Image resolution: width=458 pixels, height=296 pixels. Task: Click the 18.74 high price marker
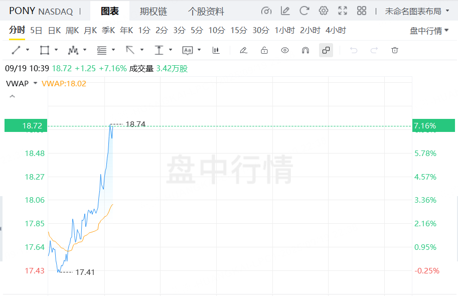[135, 124]
